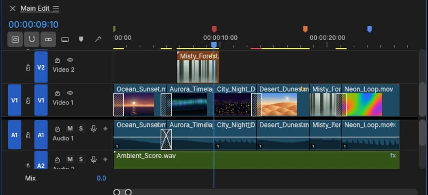Select the Main Edit sequence tab
This screenshot has width=428, height=195.
pos(35,9)
